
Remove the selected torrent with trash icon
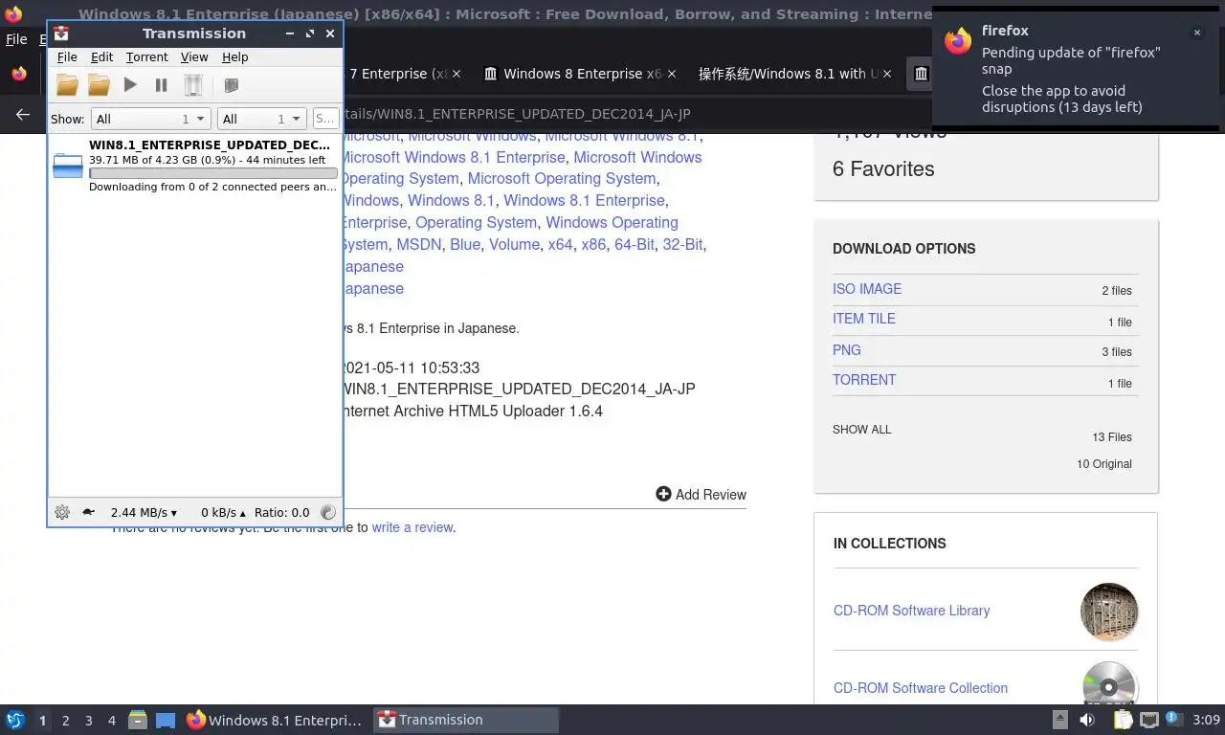pyautogui.click(x=193, y=85)
